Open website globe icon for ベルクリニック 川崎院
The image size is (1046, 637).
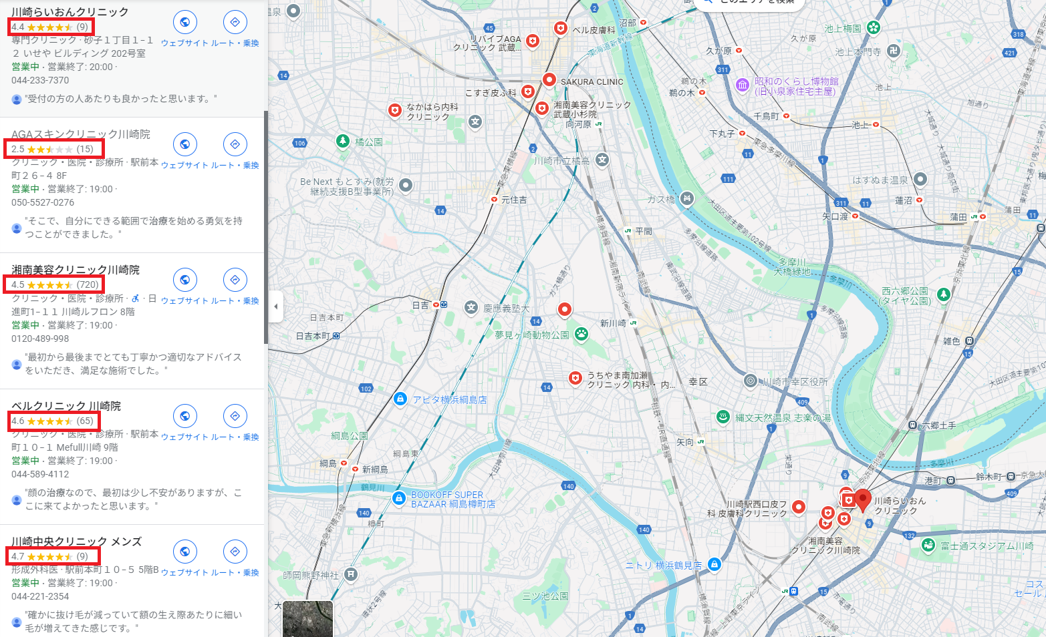[185, 416]
